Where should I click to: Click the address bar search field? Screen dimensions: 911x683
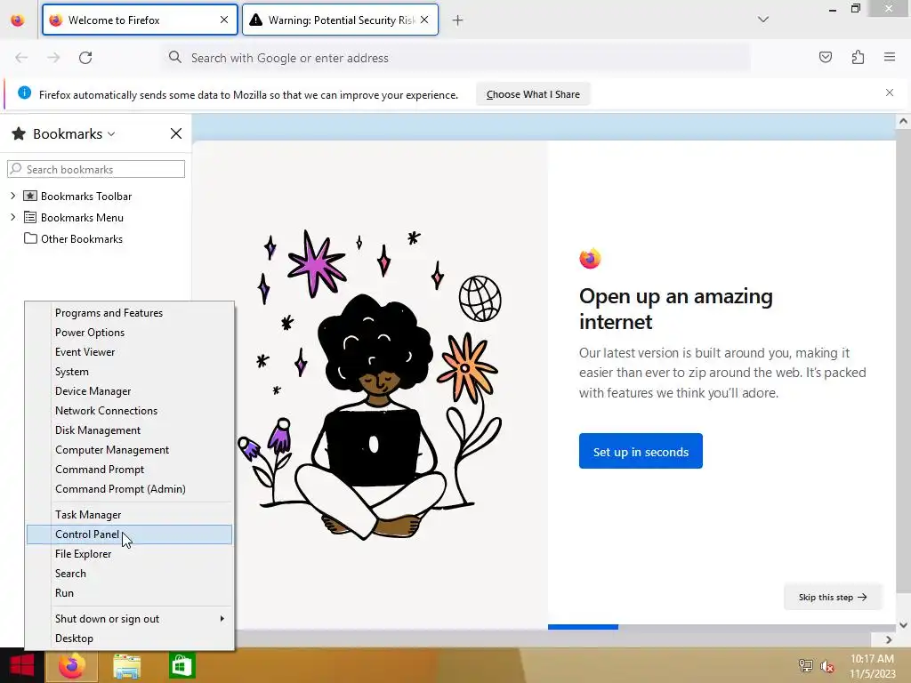[x=456, y=58]
